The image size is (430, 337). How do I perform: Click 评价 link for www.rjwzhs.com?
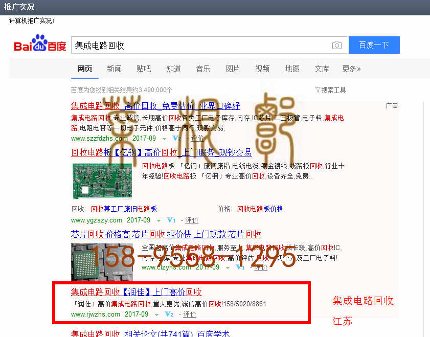190,314
